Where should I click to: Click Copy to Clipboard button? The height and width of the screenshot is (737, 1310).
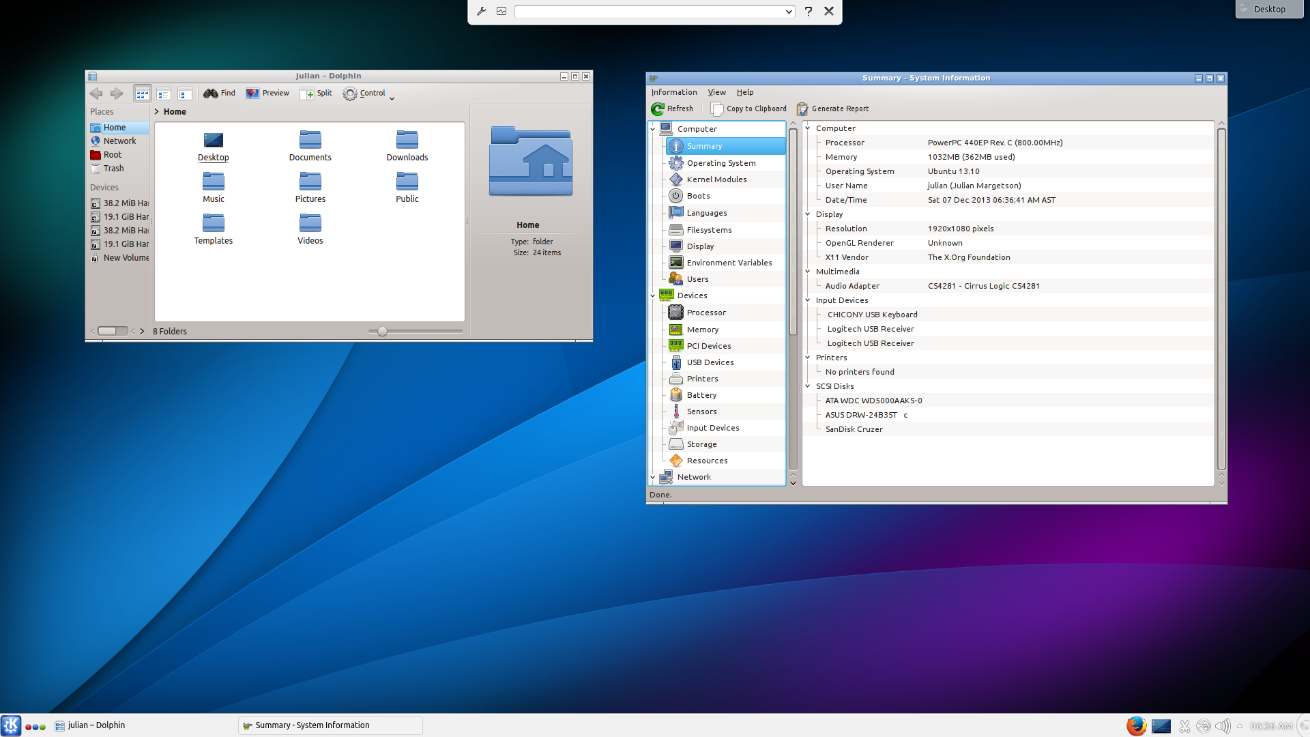[x=749, y=109]
